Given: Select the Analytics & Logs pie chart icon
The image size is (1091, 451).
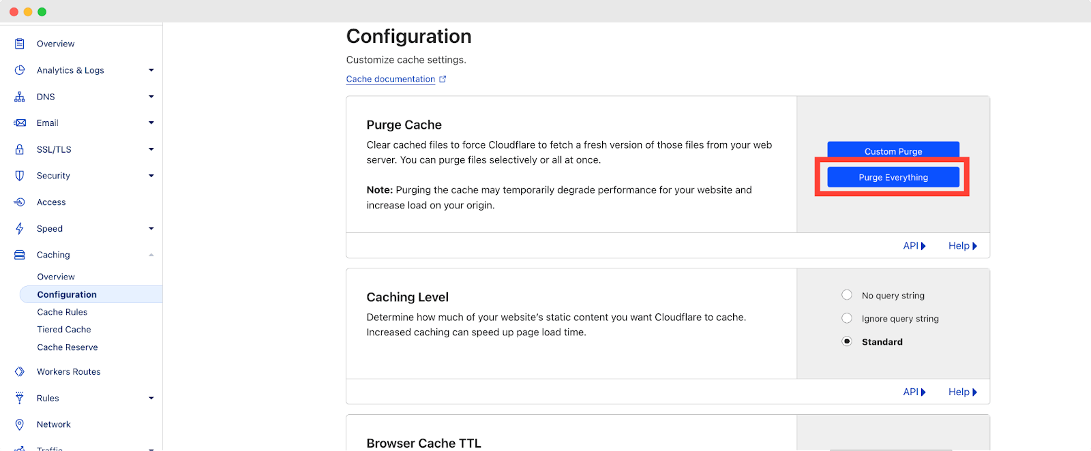Looking at the screenshot, I should [x=20, y=69].
